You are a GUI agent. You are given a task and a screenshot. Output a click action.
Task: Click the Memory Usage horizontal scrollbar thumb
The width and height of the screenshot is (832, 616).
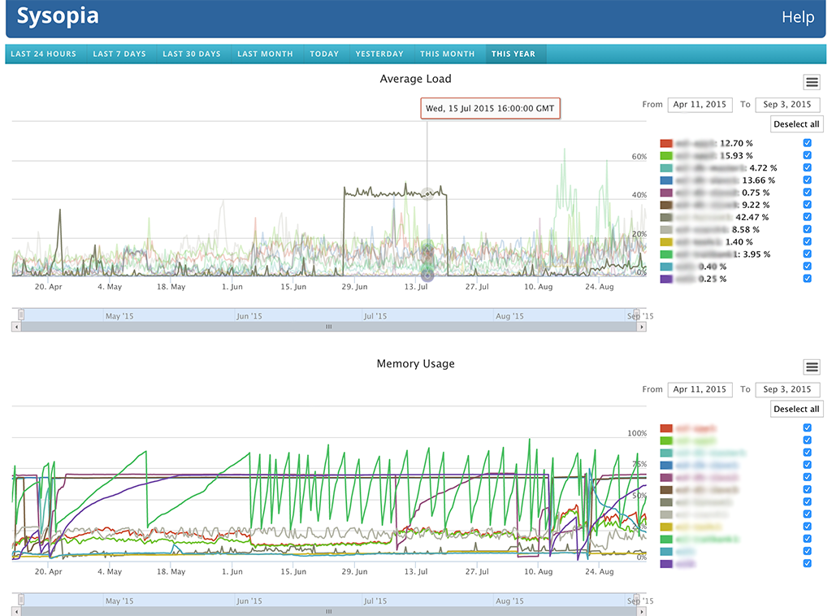(x=329, y=612)
